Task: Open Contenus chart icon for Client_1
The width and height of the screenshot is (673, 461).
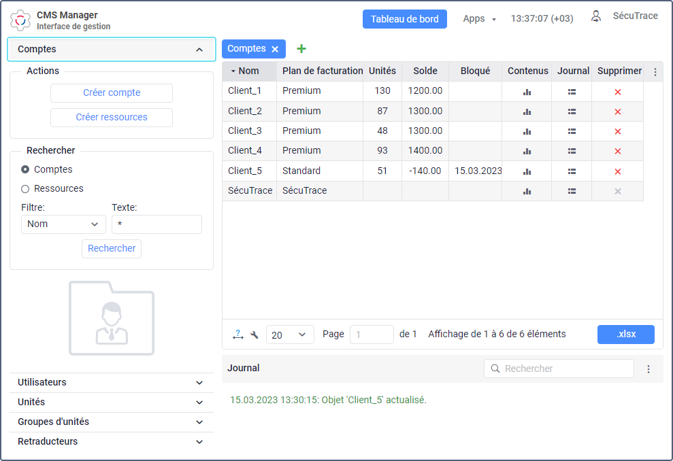Action: (x=527, y=92)
